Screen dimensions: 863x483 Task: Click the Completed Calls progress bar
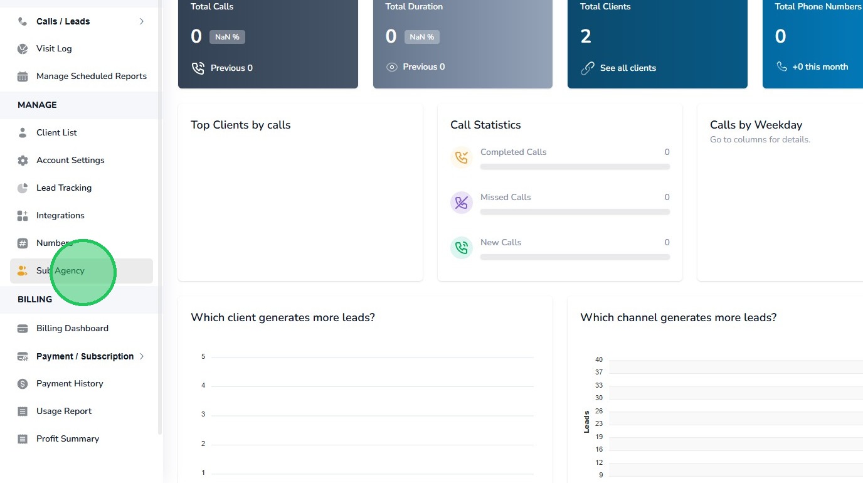coord(574,167)
